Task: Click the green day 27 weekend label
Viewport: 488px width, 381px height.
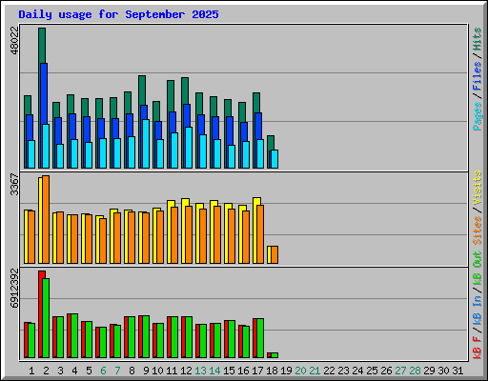Action: click(400, 371)
